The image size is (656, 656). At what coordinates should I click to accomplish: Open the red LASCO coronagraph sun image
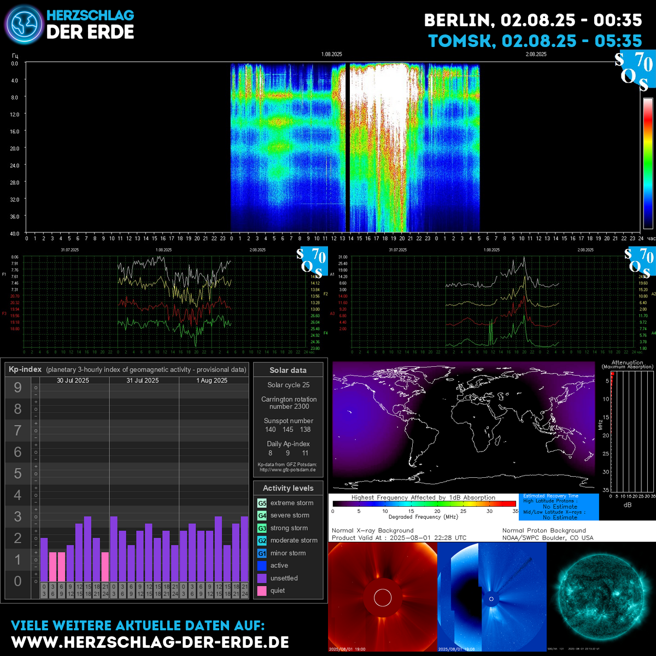pos(382,597)
